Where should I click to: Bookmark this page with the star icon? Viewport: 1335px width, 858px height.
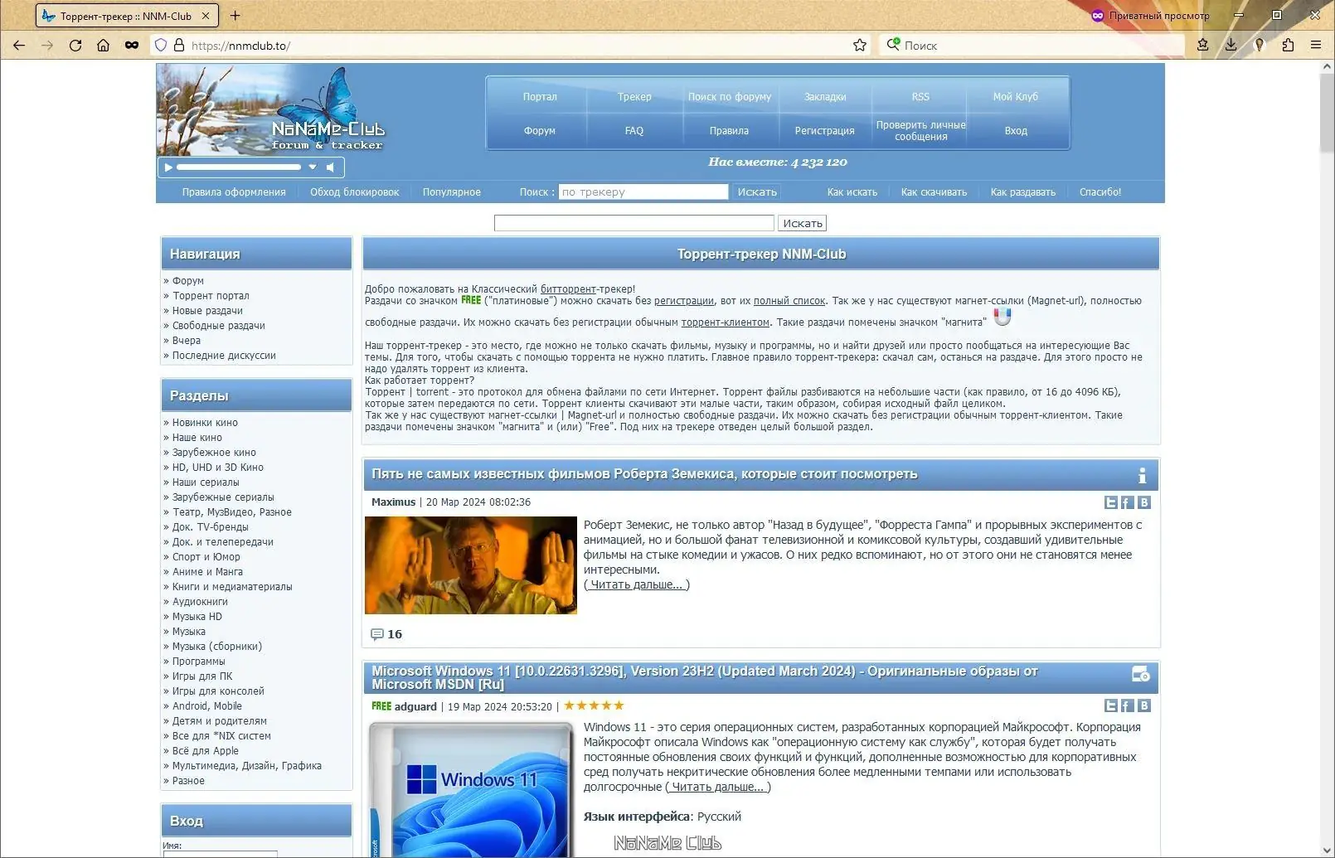tap(860, 46)
